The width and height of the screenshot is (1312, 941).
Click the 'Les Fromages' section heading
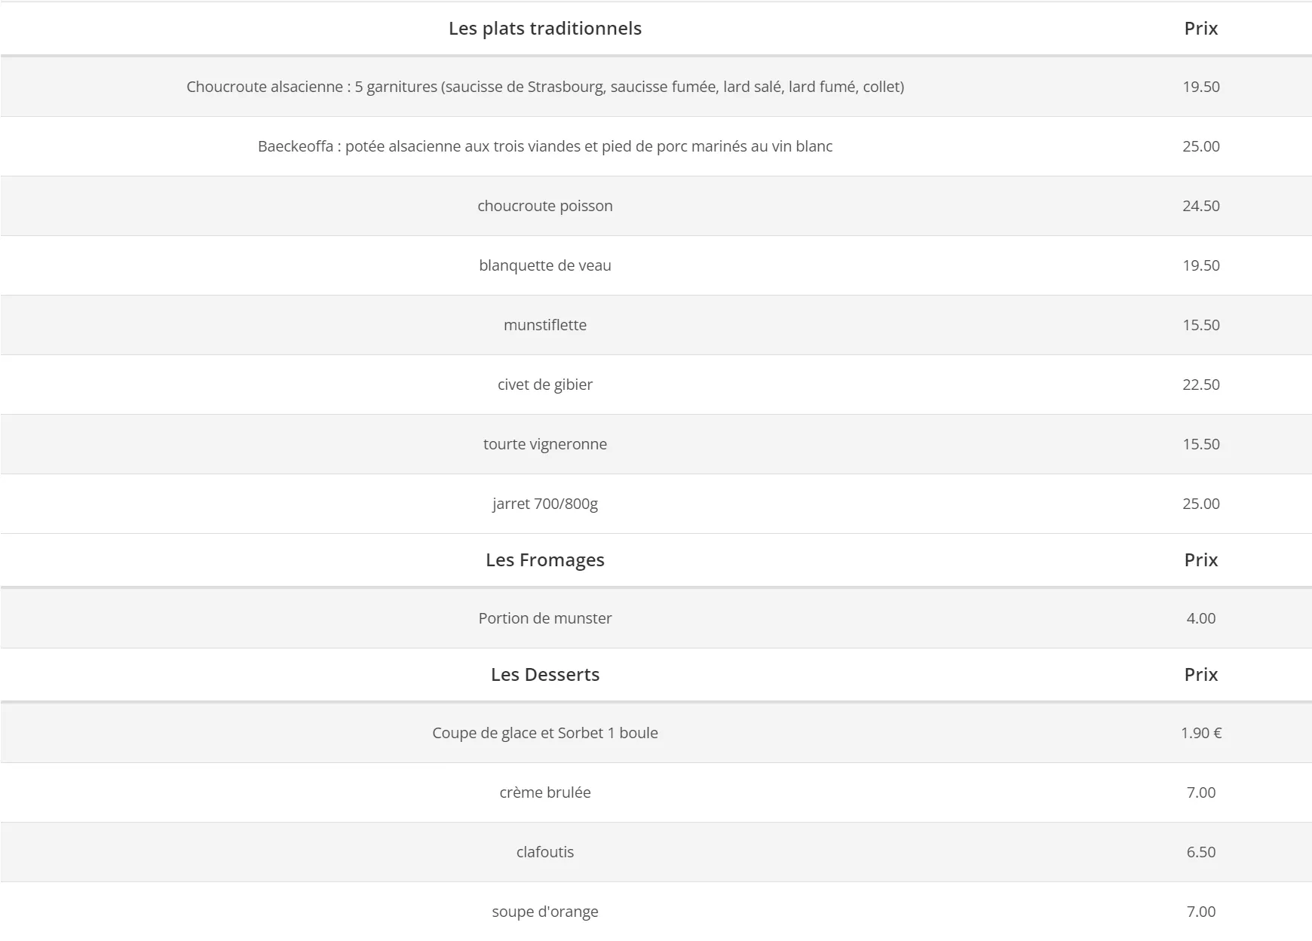pyautogui.click(x=544, y=560)
